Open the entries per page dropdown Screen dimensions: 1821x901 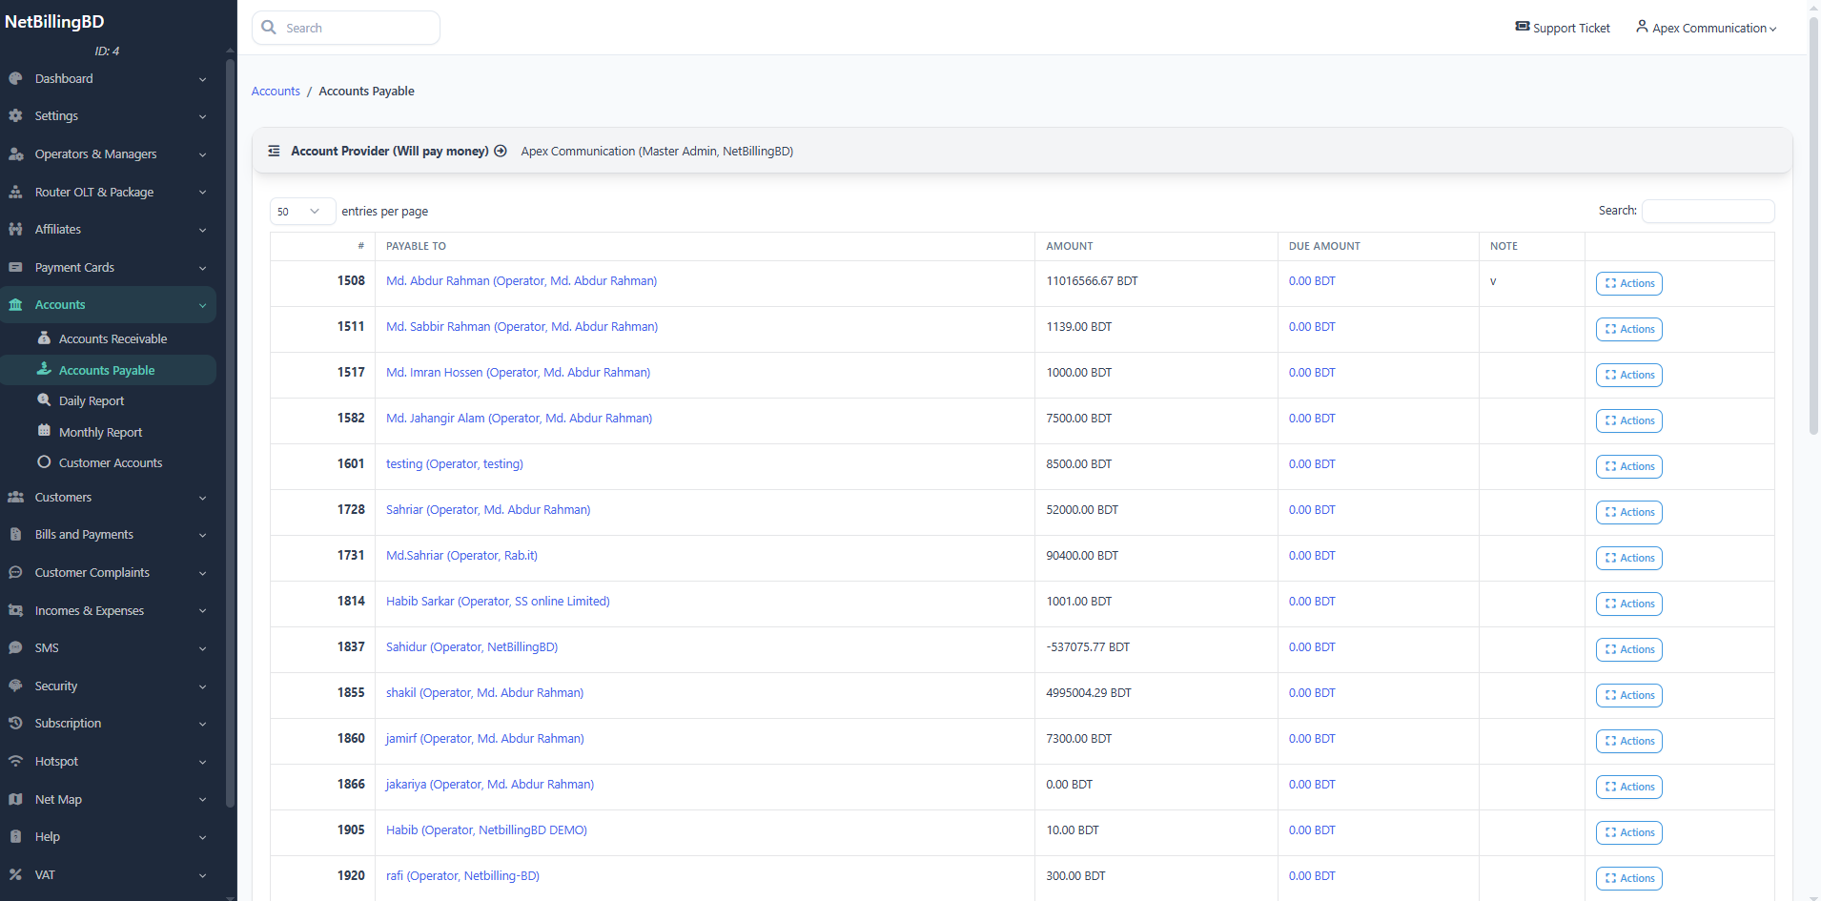[302, 211]
